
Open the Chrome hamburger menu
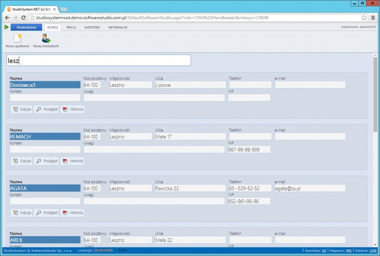point(373,18)
